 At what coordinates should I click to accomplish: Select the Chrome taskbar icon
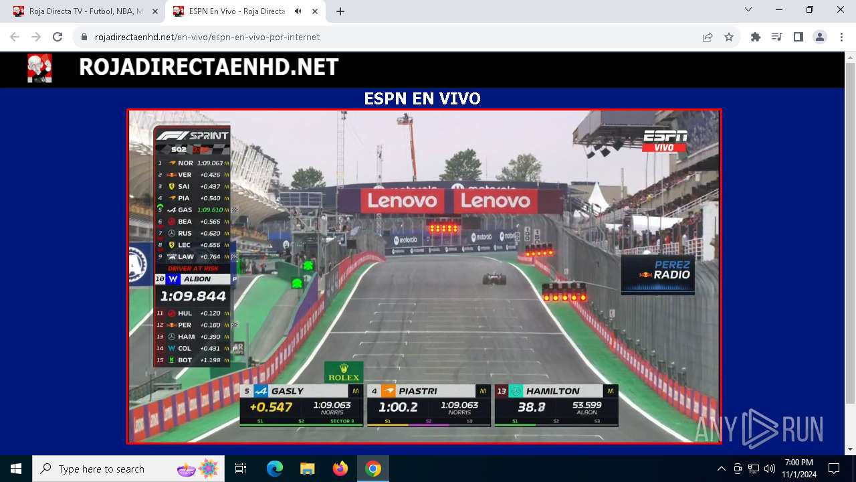[x=373, y=469]
